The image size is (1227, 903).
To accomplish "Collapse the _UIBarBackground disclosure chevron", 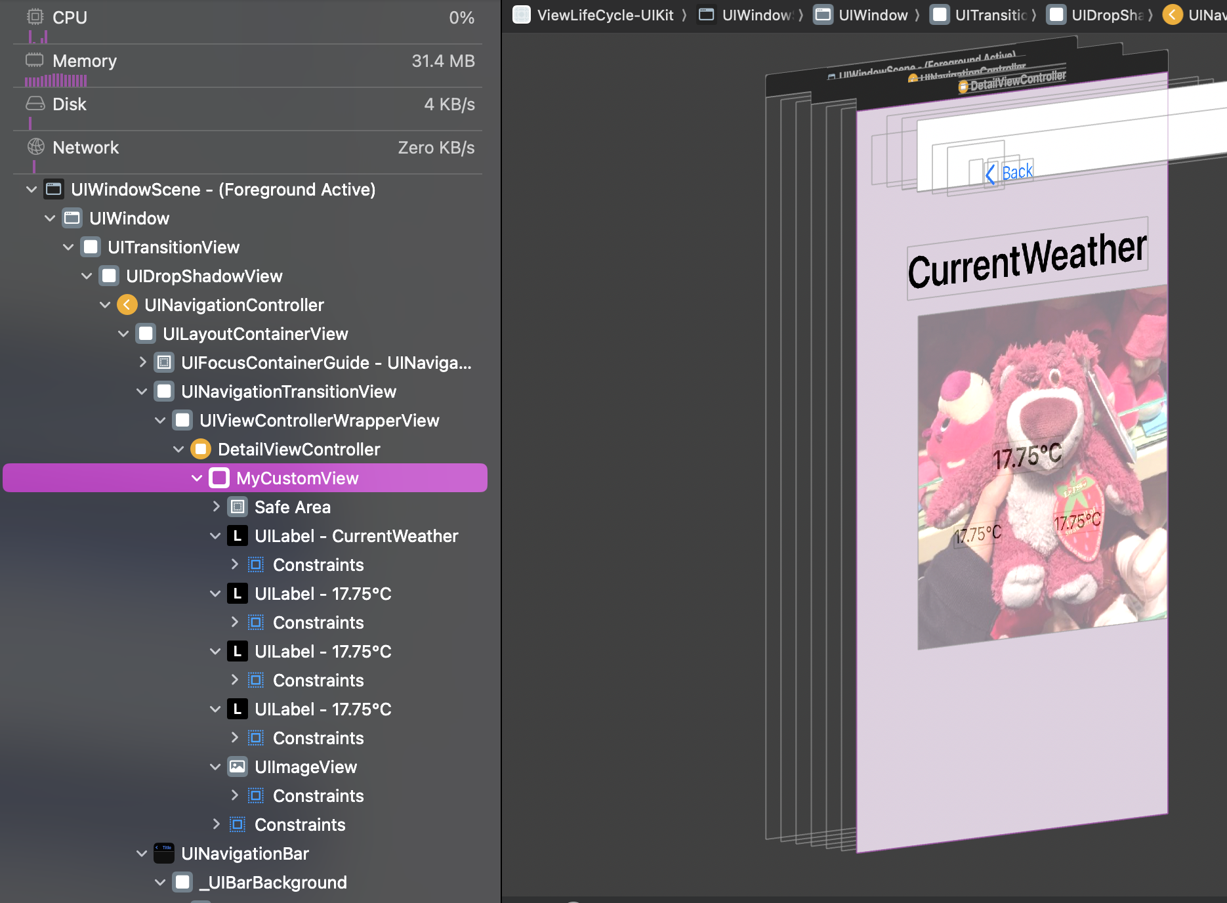I will click(160, 883).
